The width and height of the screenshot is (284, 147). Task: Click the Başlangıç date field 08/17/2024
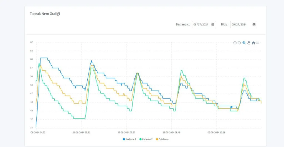[x=201, y=24]
